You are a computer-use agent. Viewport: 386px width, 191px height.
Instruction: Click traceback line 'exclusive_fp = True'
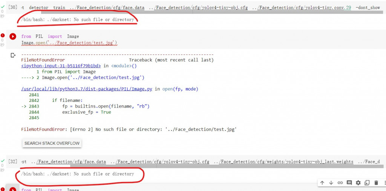click(x=86, y=112)
